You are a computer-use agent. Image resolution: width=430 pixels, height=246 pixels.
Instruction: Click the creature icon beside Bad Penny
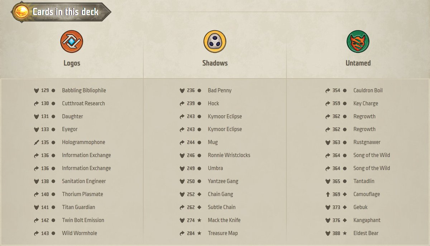point(182,91)
